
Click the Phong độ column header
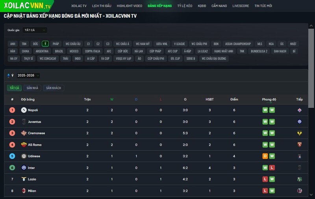coord(269,99)
